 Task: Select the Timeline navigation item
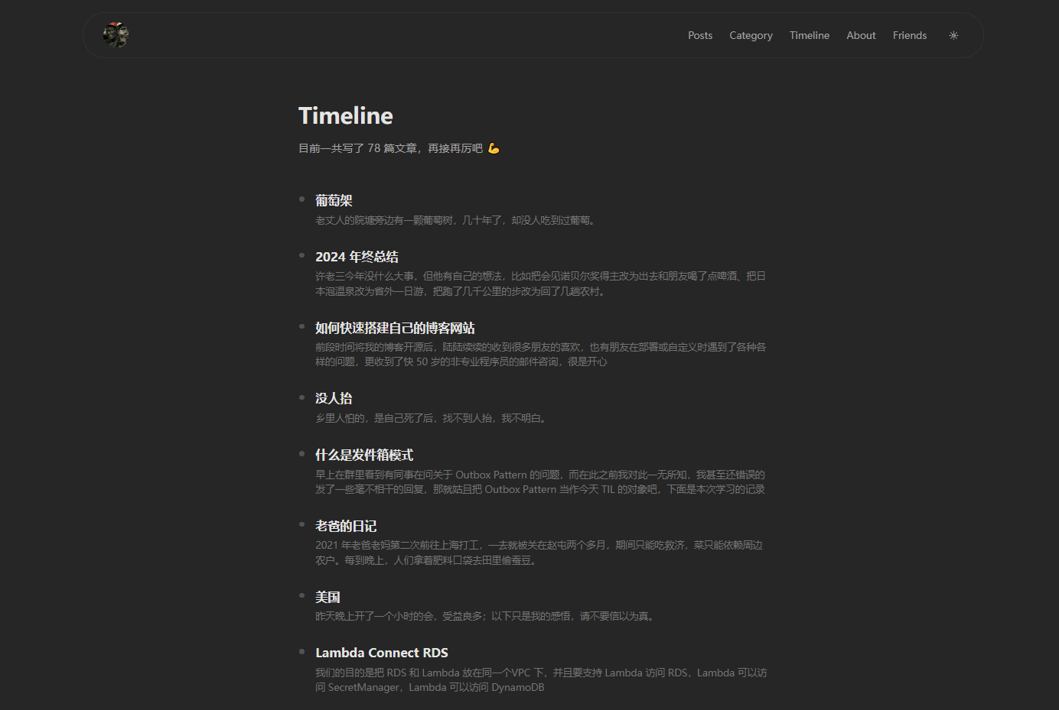pos(810,35)
